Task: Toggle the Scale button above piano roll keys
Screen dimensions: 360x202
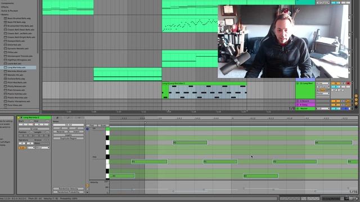Action: pos(103,126)
